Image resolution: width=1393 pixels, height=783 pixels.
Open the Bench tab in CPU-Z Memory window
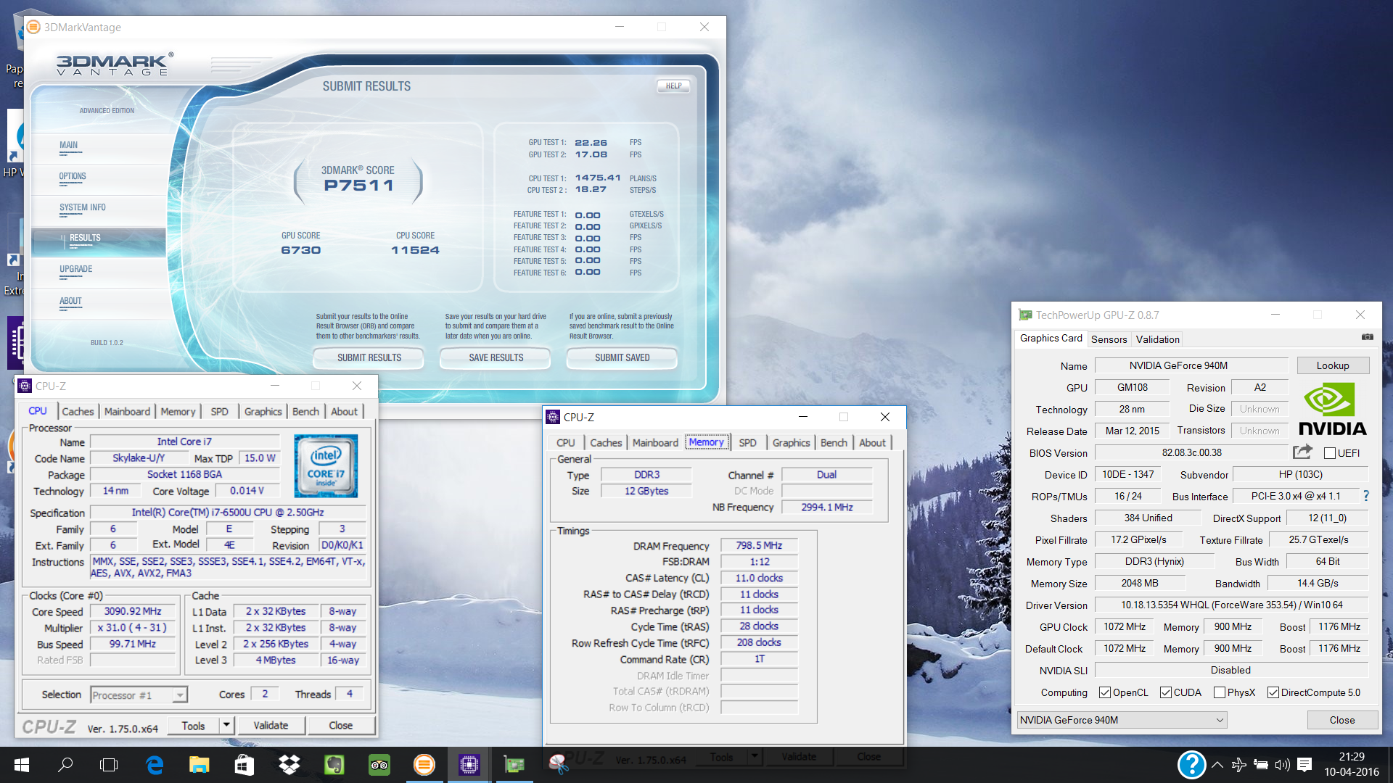tap(834, 442)
